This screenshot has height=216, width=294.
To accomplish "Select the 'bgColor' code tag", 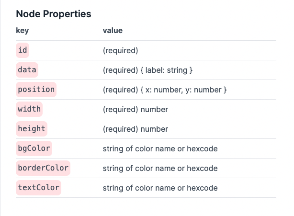I will click(34, 148).
